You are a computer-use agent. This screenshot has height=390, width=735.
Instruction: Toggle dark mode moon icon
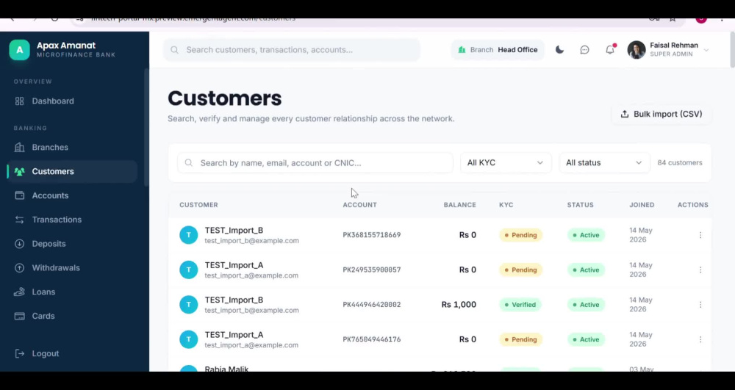click(x=559, y=50)
